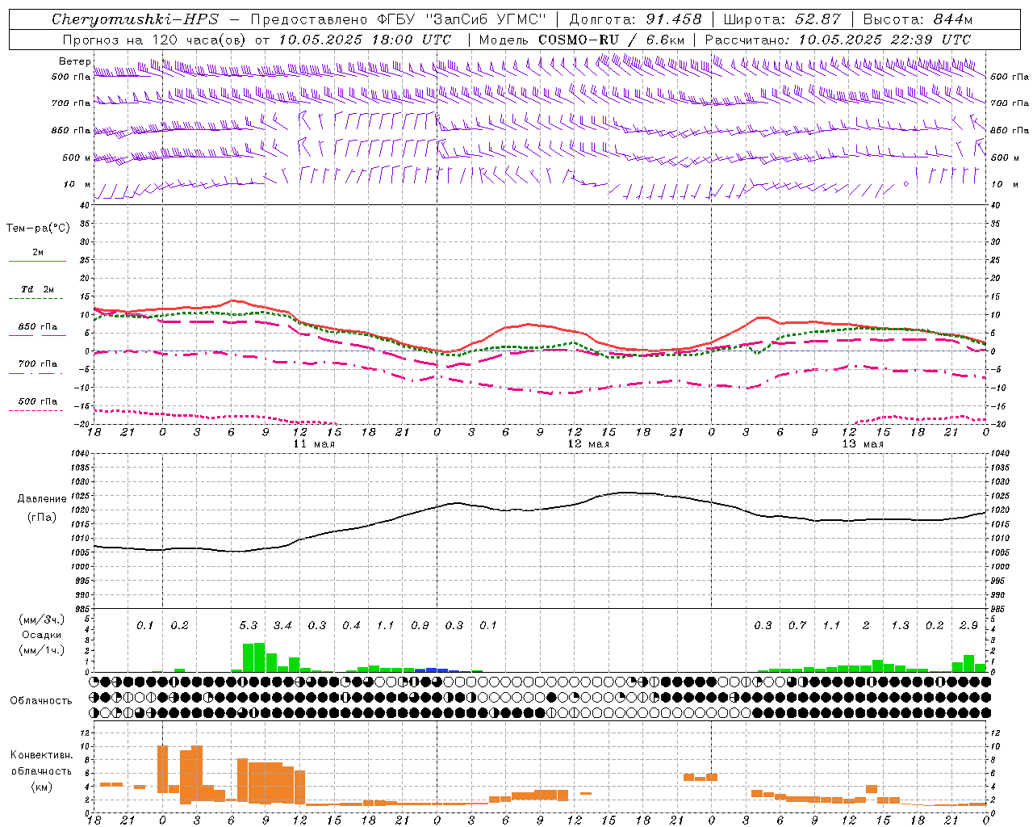
Task: Click the 0.4 precipitation total
Action: [351, 626]
